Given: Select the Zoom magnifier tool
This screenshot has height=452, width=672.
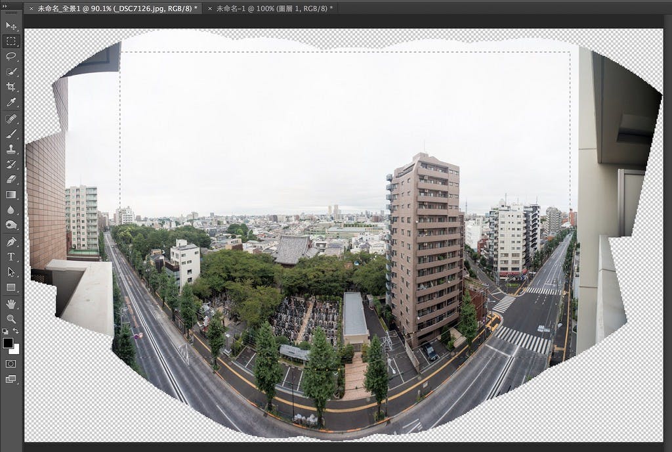Looking at the screenshot, I should (x=11, y=319).
